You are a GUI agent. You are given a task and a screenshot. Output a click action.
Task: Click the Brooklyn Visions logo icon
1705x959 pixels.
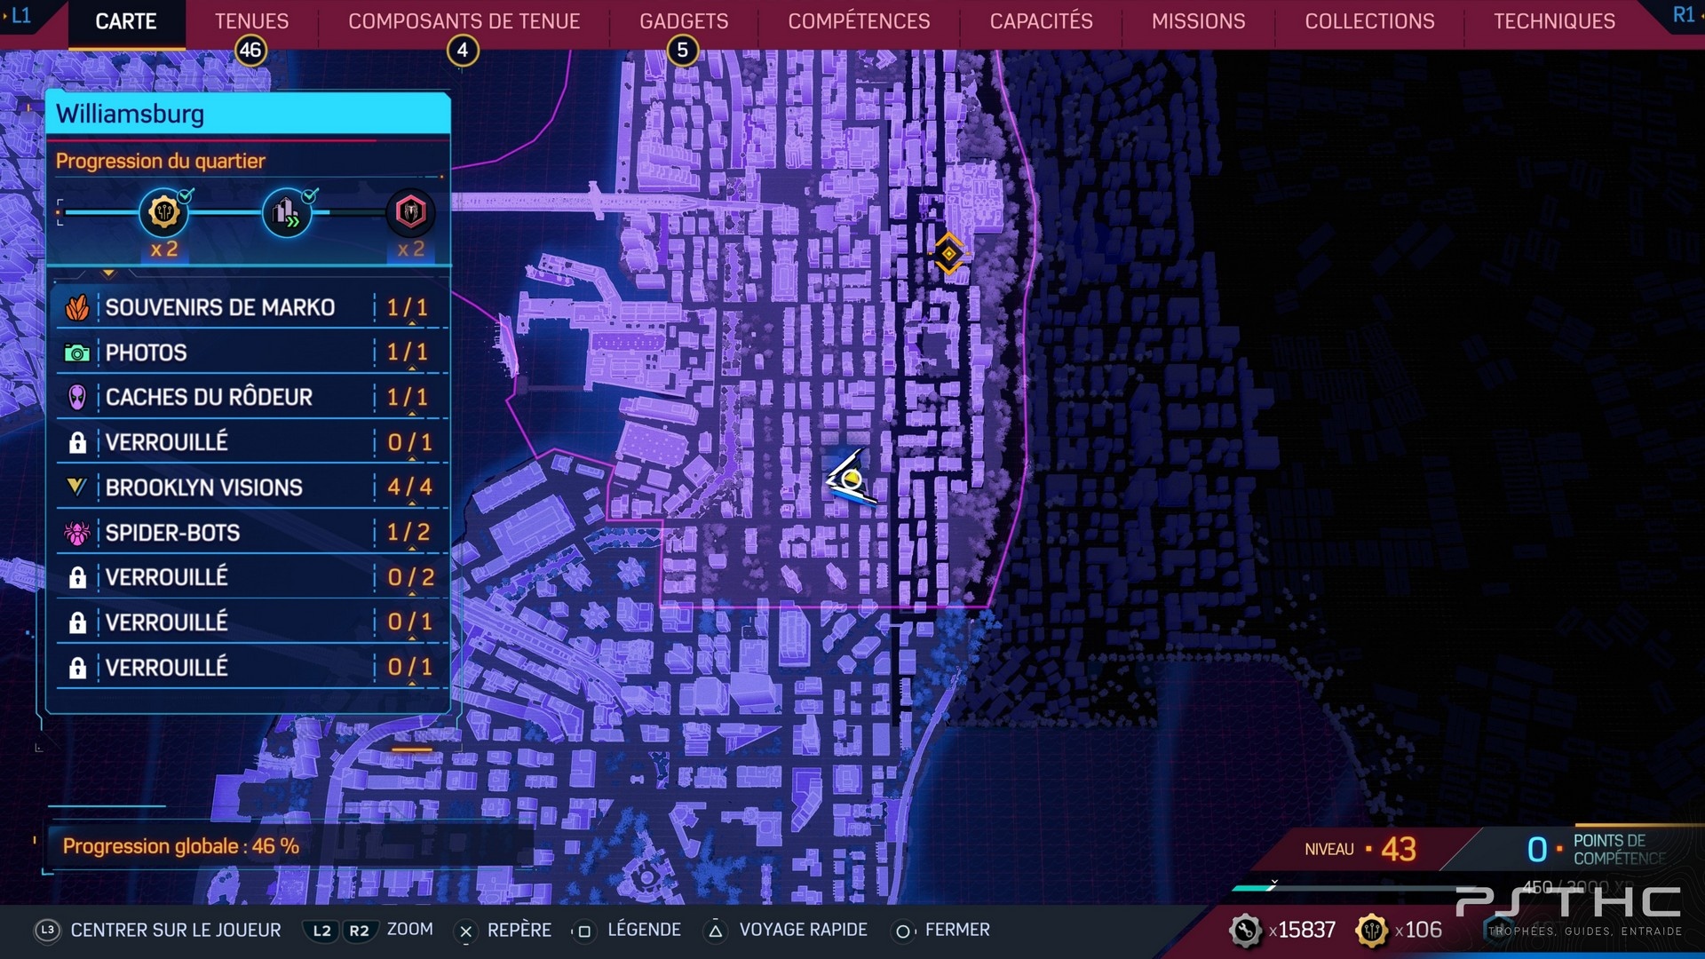click(x=77, y=487)
